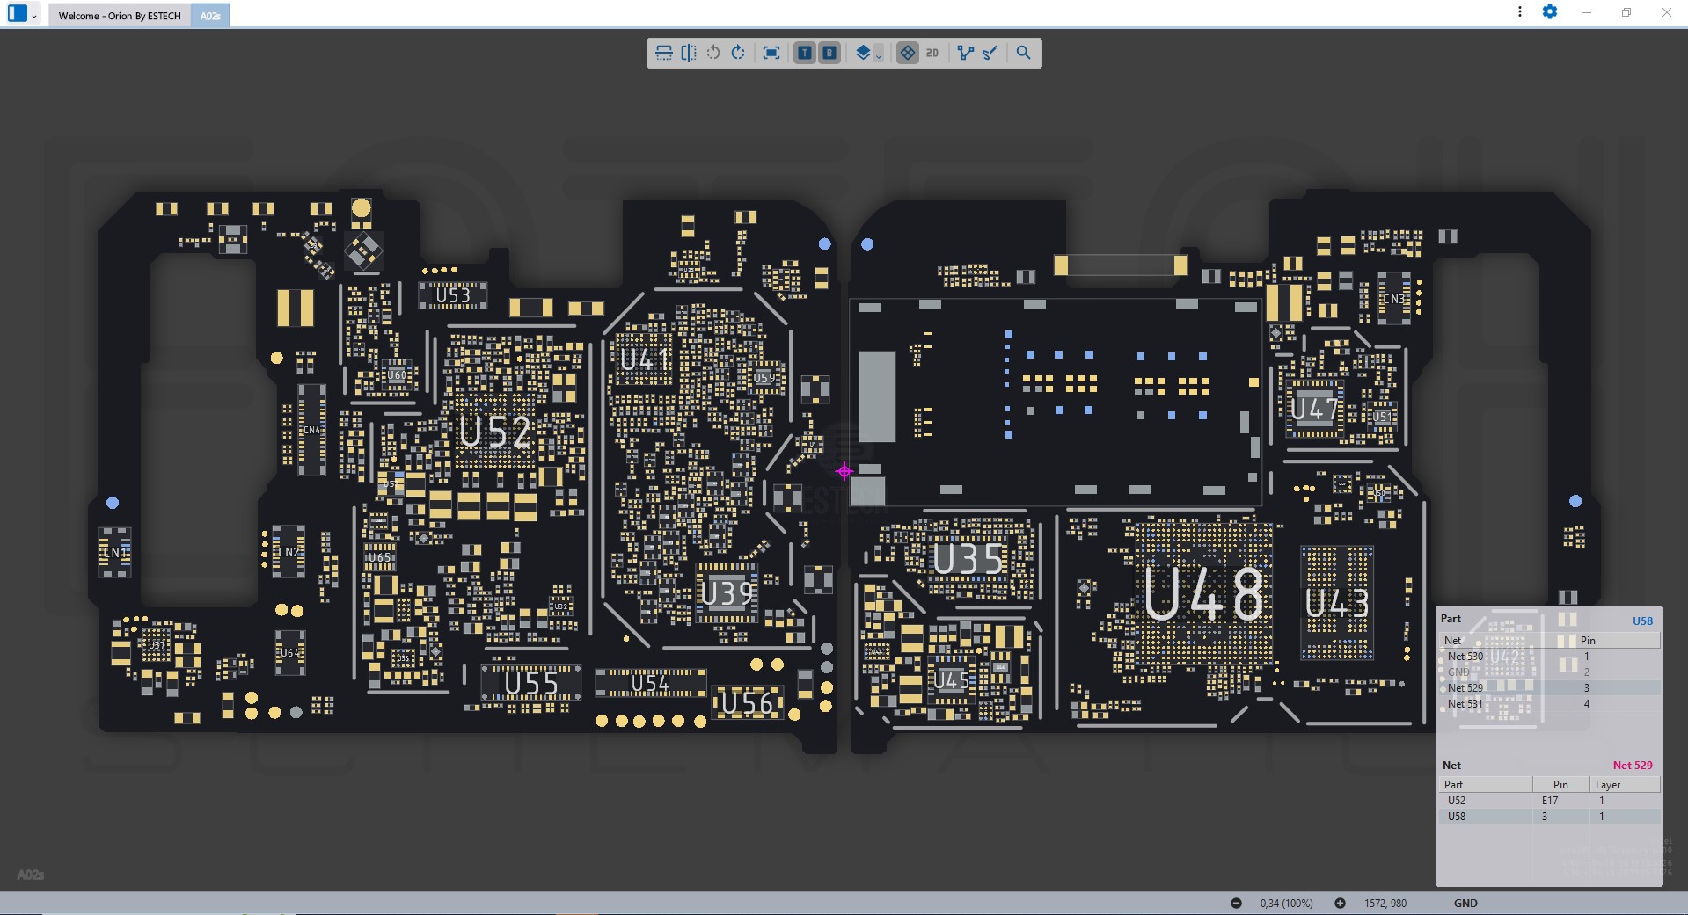
Task: Open the search magnifier tool
Action: [1023, 53]
